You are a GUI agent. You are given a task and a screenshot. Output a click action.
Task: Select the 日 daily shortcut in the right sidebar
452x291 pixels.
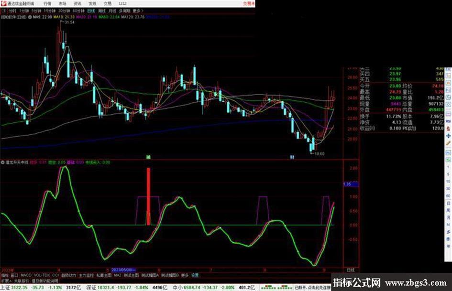point(448,204)
